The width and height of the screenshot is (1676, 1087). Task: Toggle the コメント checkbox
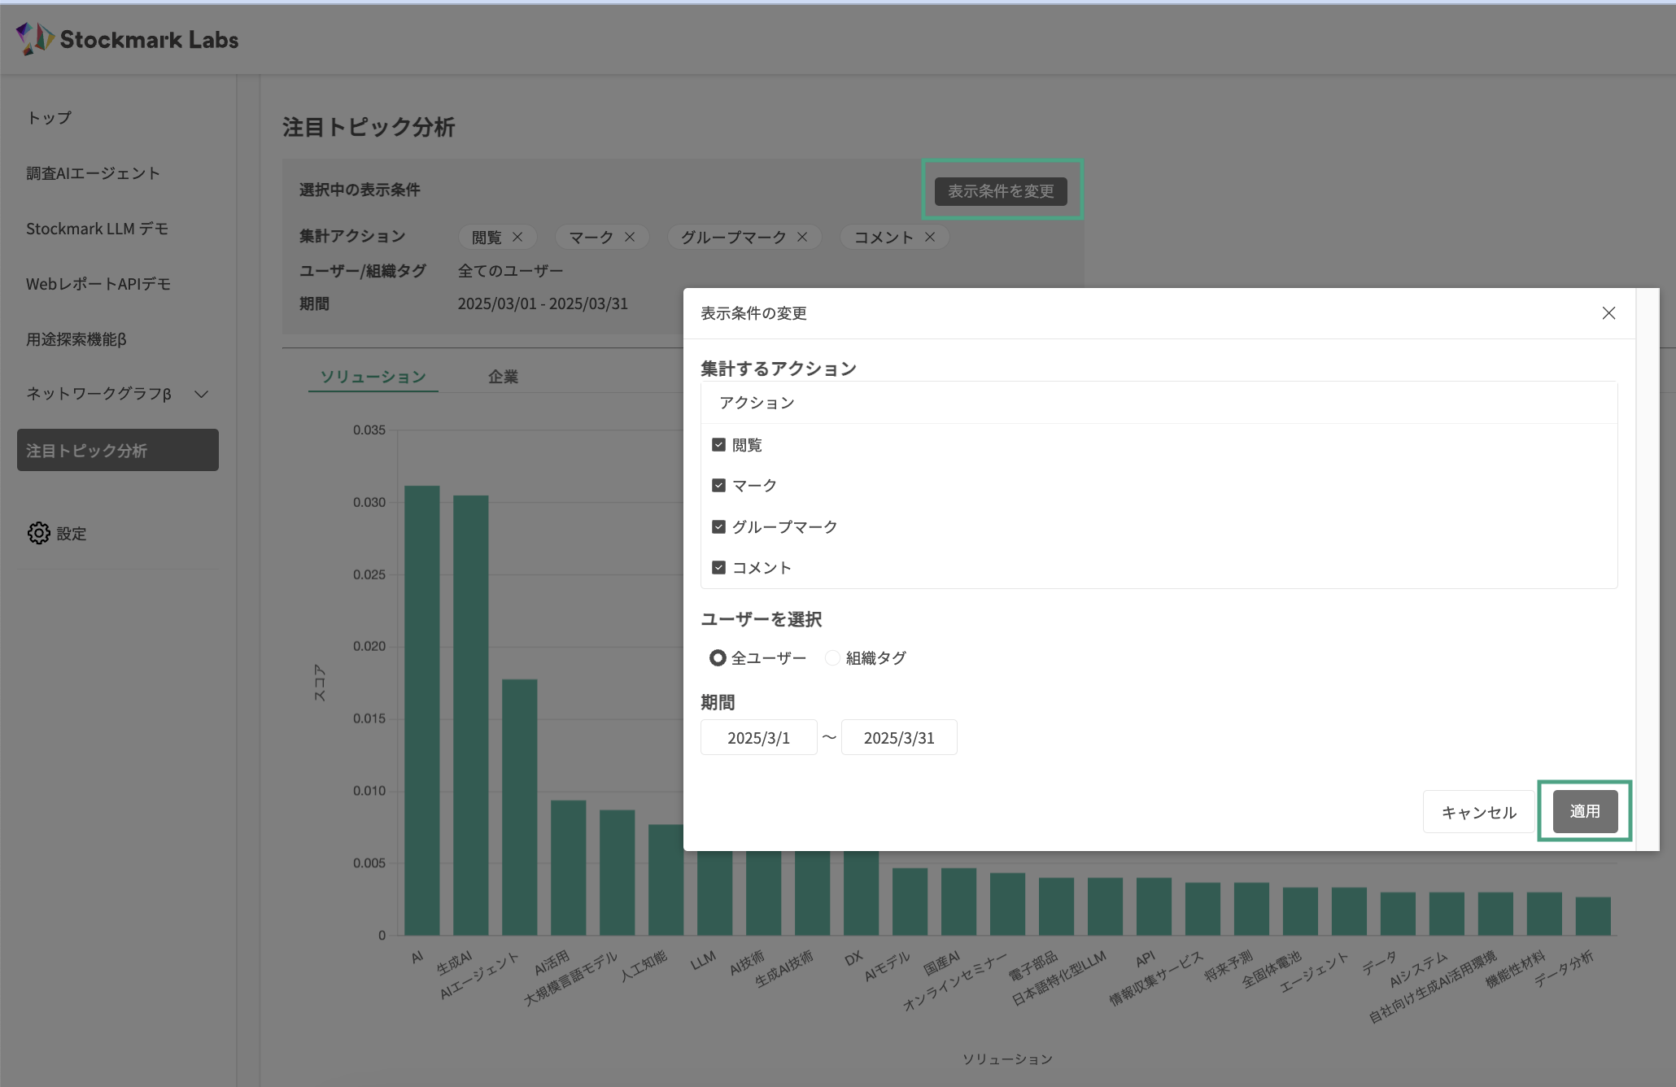tap(718, 568)
